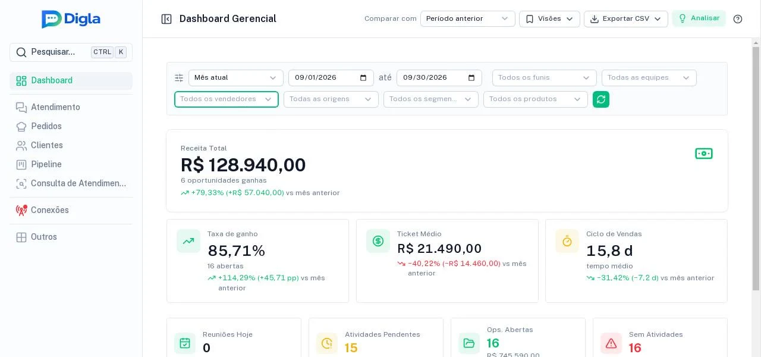The width and height of the screenshot is (761, 357).
Task: Expand the Visões dropdown
Action: tap(549, 19)
